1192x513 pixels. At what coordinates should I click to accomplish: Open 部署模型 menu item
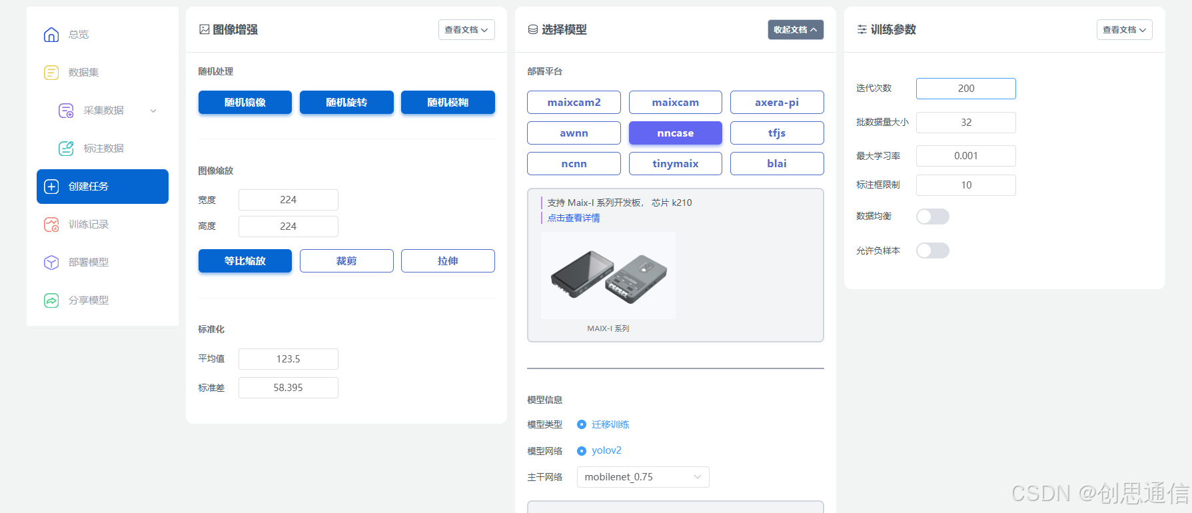click(x=103, y=262)
